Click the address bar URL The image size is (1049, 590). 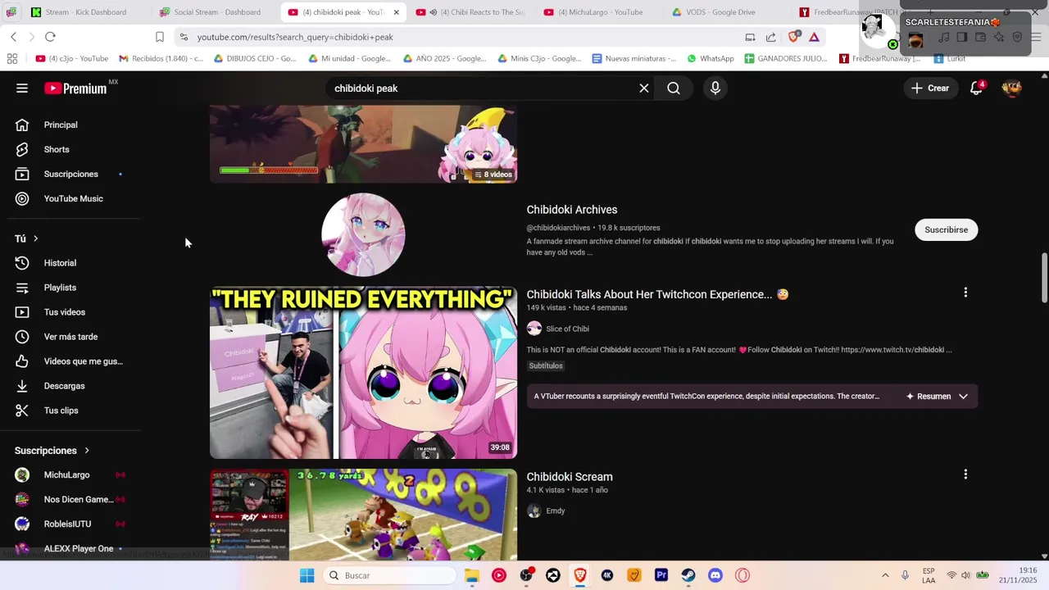pos(295,37)
